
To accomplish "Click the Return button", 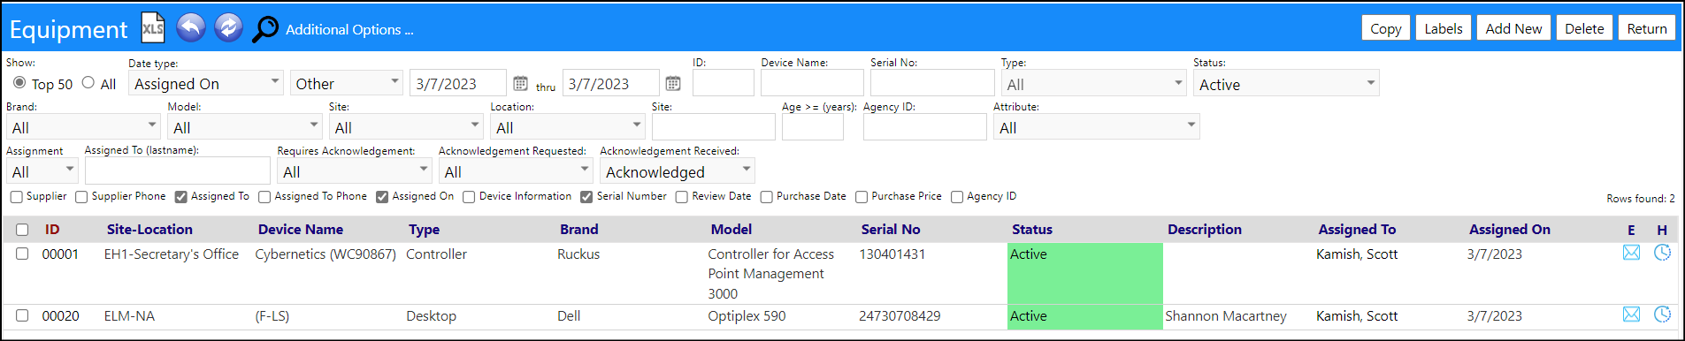I will click(x=1647, y=28).
